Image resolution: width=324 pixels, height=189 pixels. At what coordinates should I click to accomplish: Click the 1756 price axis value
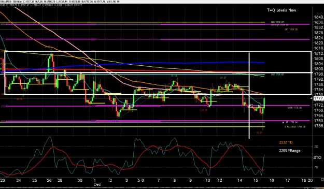tap(319, 126)
